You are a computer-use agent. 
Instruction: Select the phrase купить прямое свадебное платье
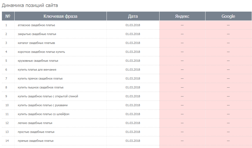pyautogui.click(x=40, y=78)
